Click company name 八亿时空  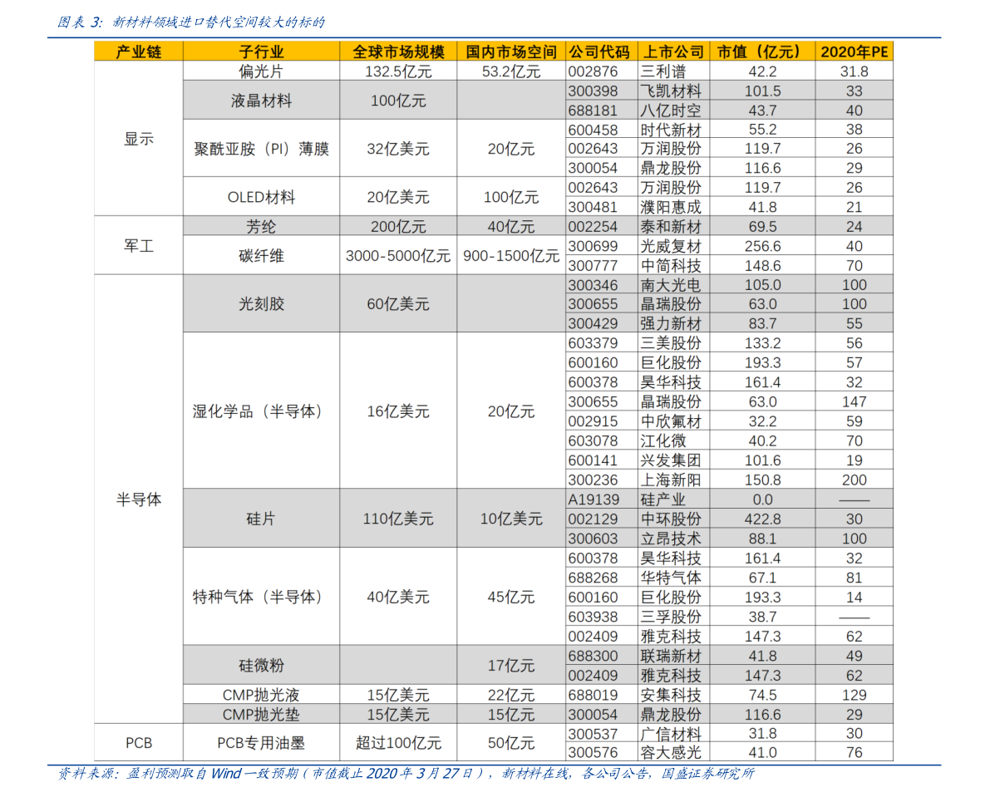pos(671,111)
